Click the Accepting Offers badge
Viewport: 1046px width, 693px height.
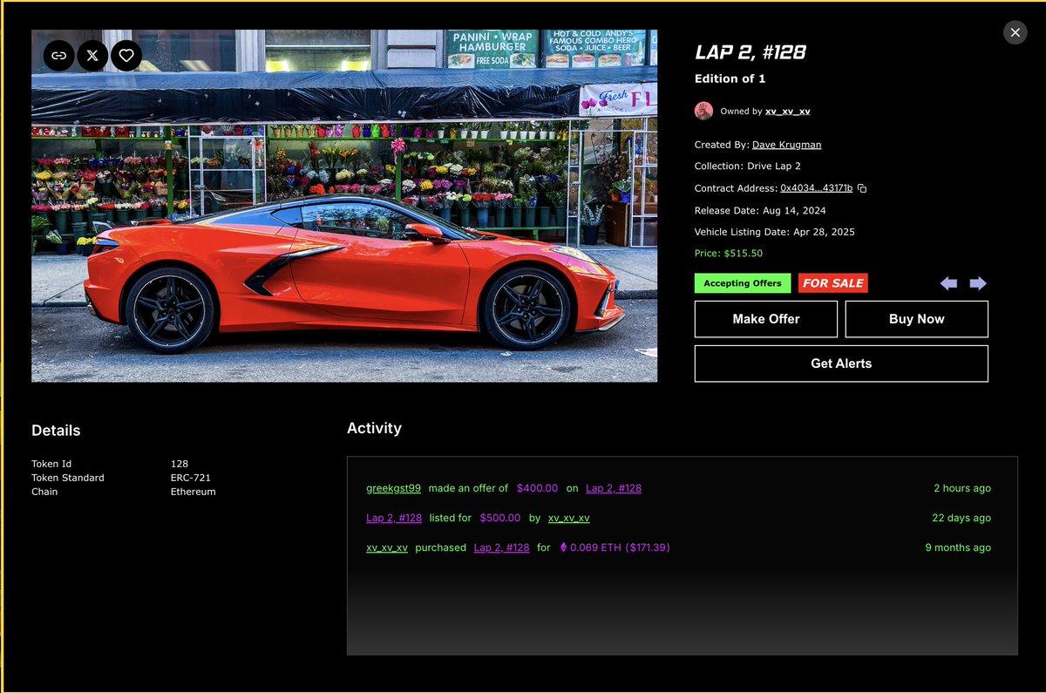pyautogui.click(x=743, y=283)
